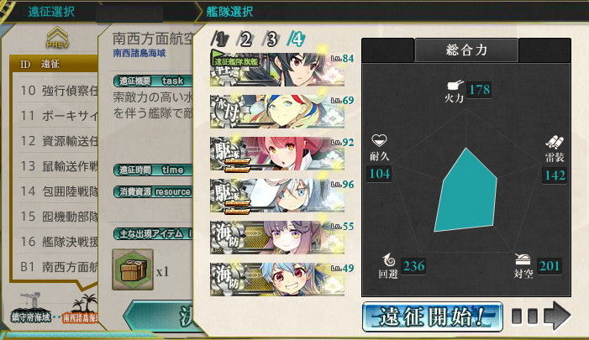This screenshot has width=589, height=340.
Task: Click the evasion swirl icon
Action: click(388, 260)
